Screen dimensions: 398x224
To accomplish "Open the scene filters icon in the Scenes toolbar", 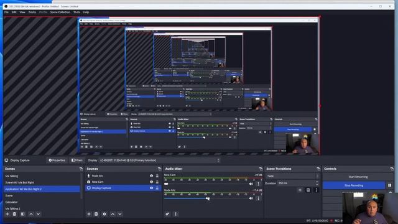I will point(23,214).
